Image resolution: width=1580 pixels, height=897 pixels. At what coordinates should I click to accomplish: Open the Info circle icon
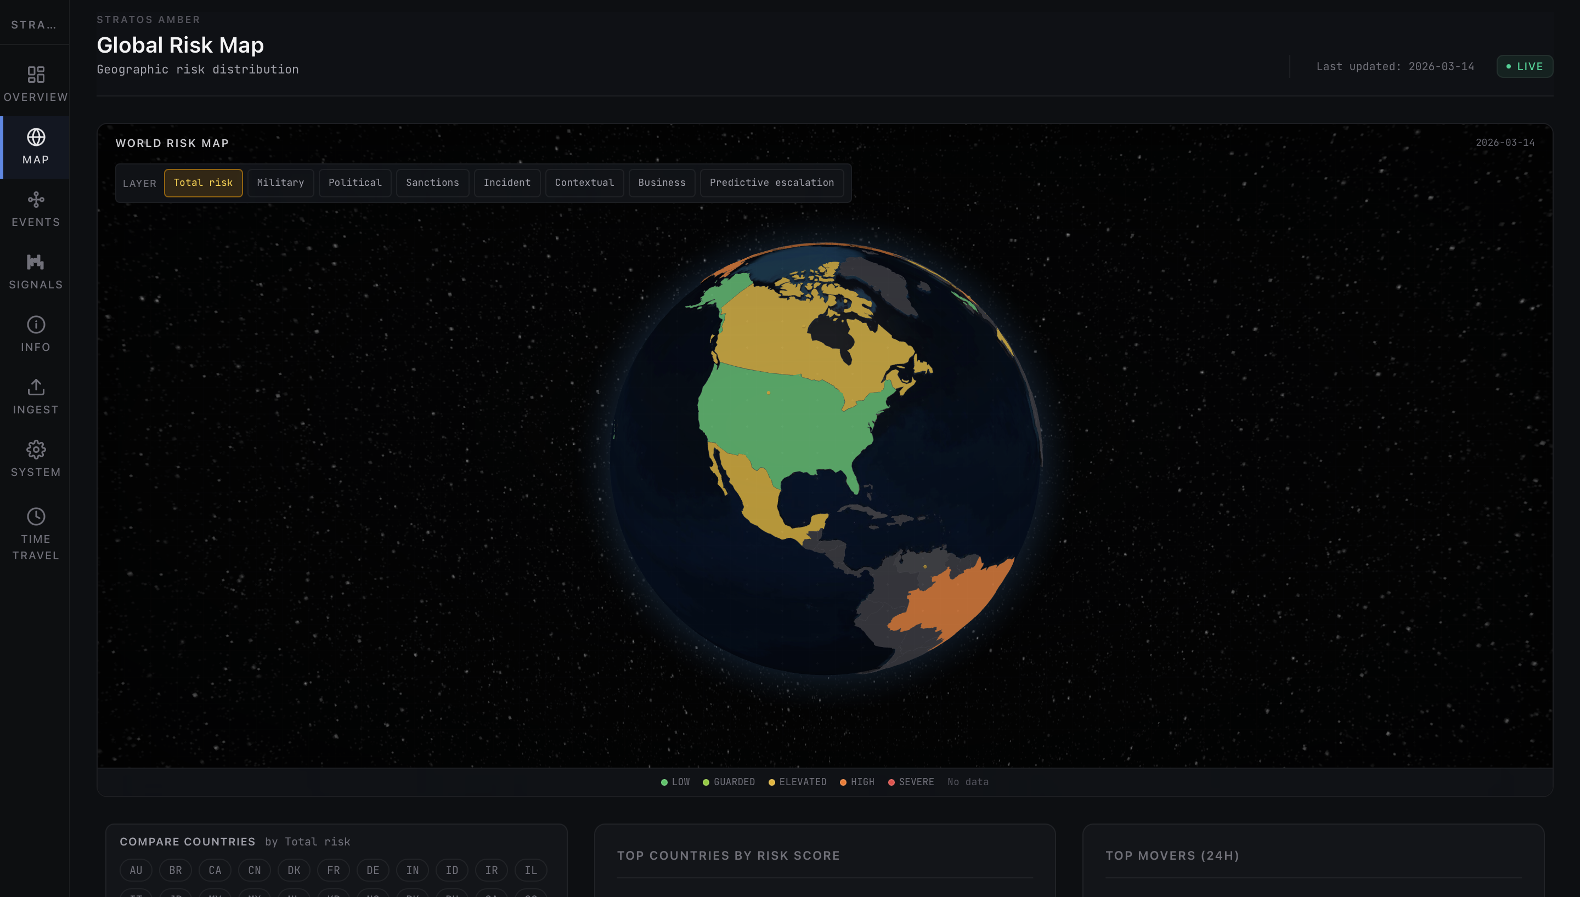coord(36,325)
